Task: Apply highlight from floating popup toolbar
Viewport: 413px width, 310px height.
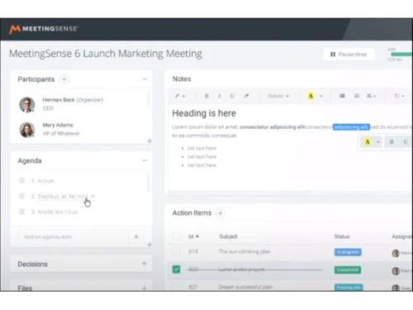Action: pyautogui.click(x=368, y=142)
